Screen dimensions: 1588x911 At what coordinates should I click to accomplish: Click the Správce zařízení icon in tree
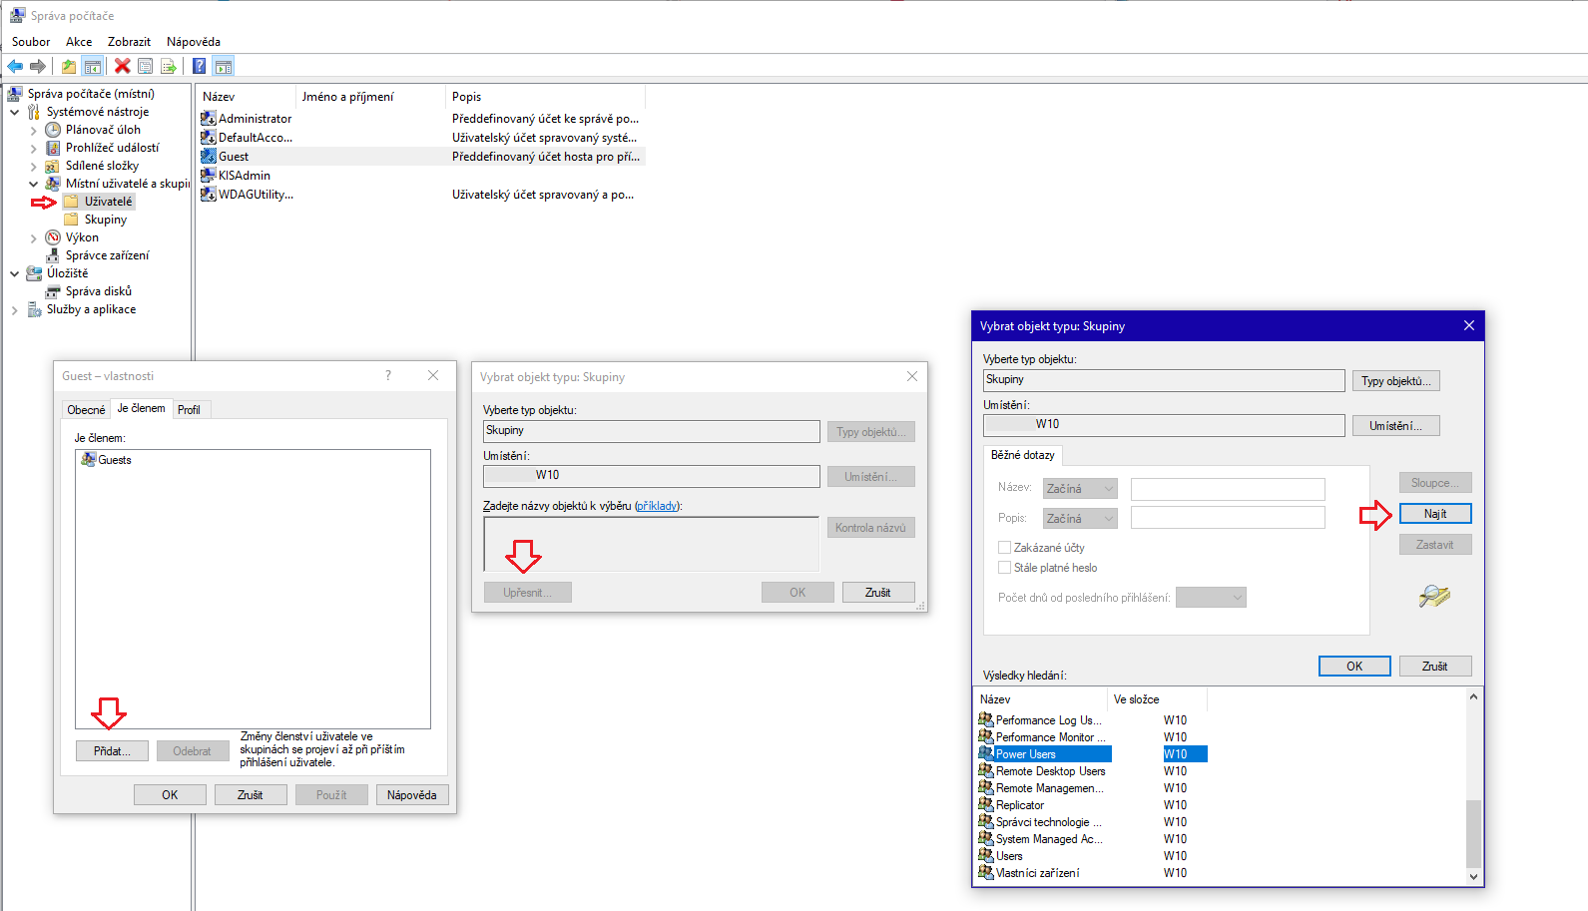click(53, 255)
